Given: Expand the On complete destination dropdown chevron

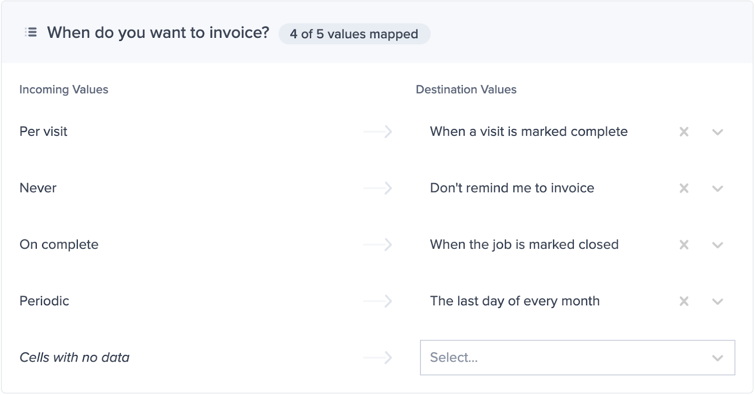Looking at the screenshot, I should (718, 245).
